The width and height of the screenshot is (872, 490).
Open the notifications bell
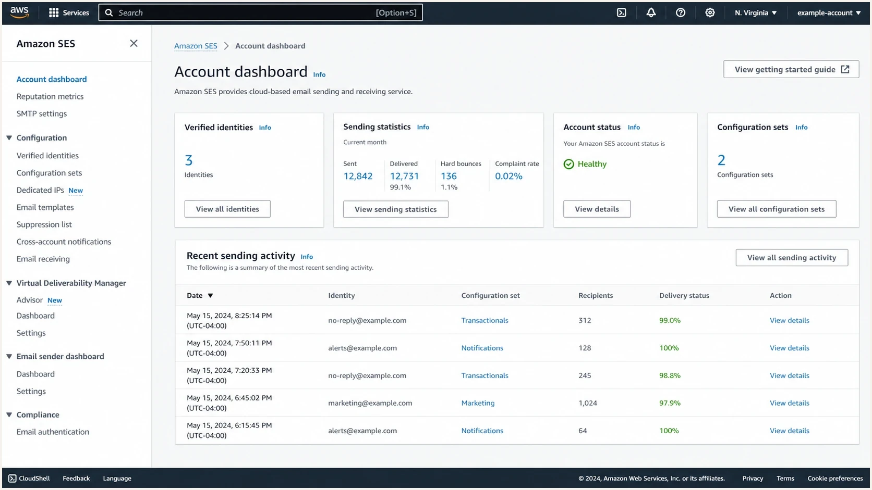(651, 12)
